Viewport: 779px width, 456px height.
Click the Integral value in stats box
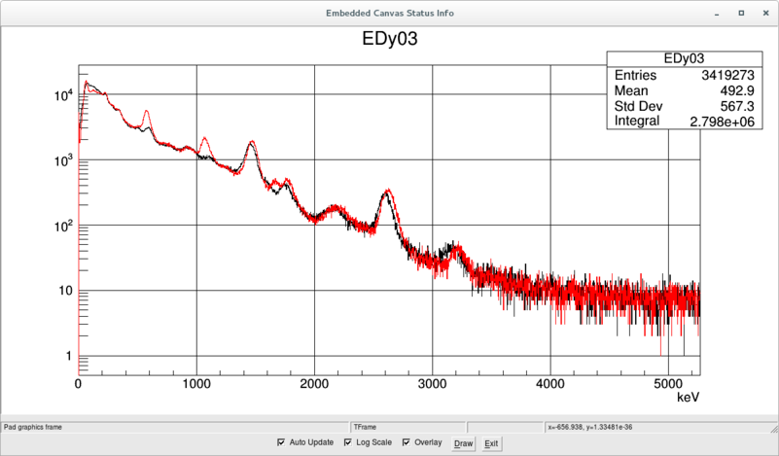(x=722, y=122)
